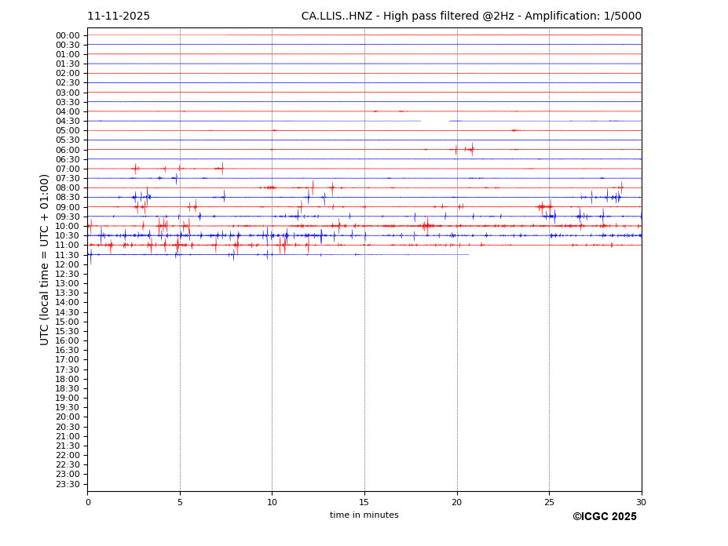This screenshot has height=546, width=728.
Task: Click the 06:00 trace spike near minute 20
Action: click(456, 149)
